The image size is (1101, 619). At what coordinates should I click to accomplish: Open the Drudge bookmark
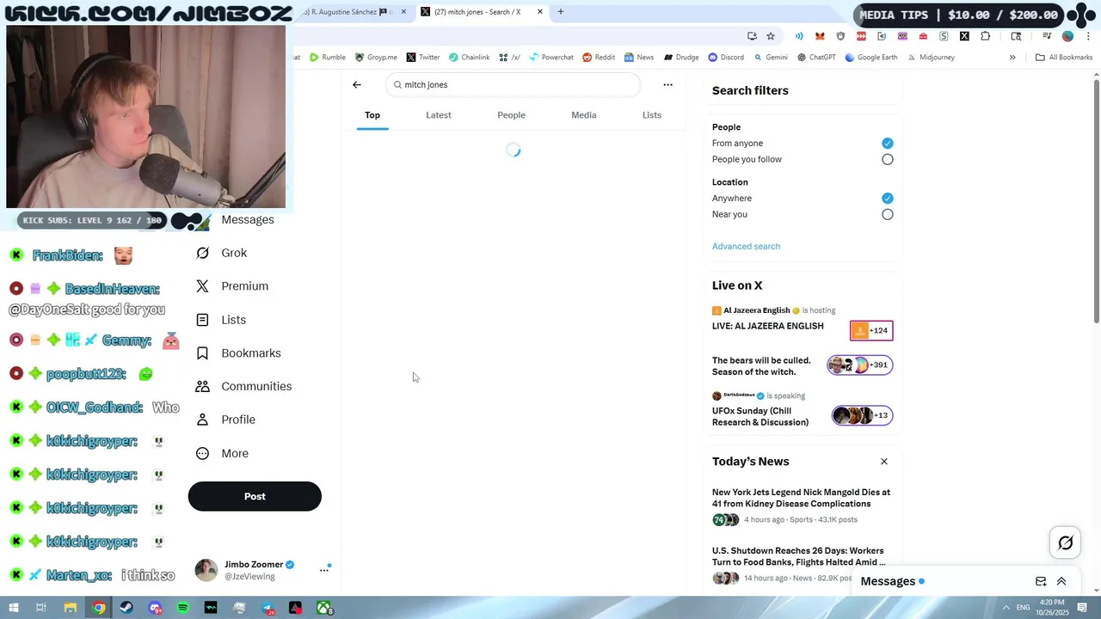pyautogui.click(x=680, y=58)
